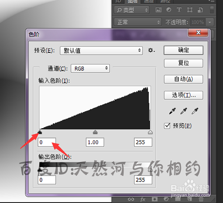This screenshot has width=223, height=203.
Task: Click the midtone field showing 1.00
Action: tap(95, 142)
